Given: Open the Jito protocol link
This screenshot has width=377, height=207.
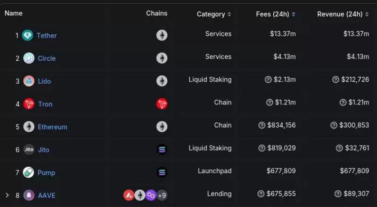Looking at the screenshot, I should point(43,150).
